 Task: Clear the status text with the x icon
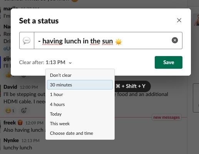(175, 40)
